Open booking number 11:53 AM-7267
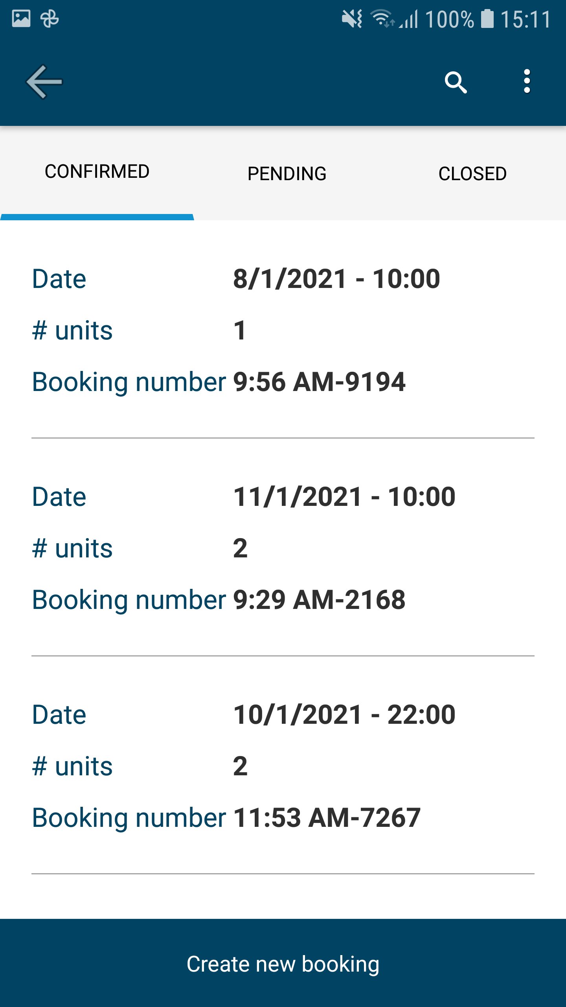The width and height of the screenshot is (566, 1007). click(327, 818)
